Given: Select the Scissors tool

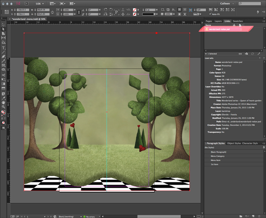Looking at the screenshot, I should point(3,75).
